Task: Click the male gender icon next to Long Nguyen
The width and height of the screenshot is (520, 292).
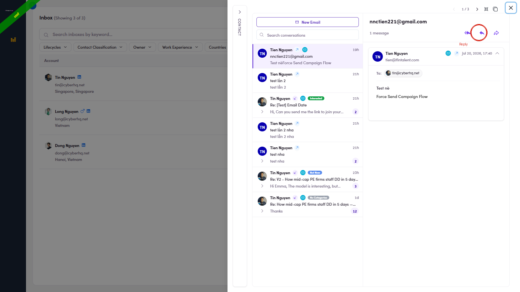Action: (x=83, y=111)
